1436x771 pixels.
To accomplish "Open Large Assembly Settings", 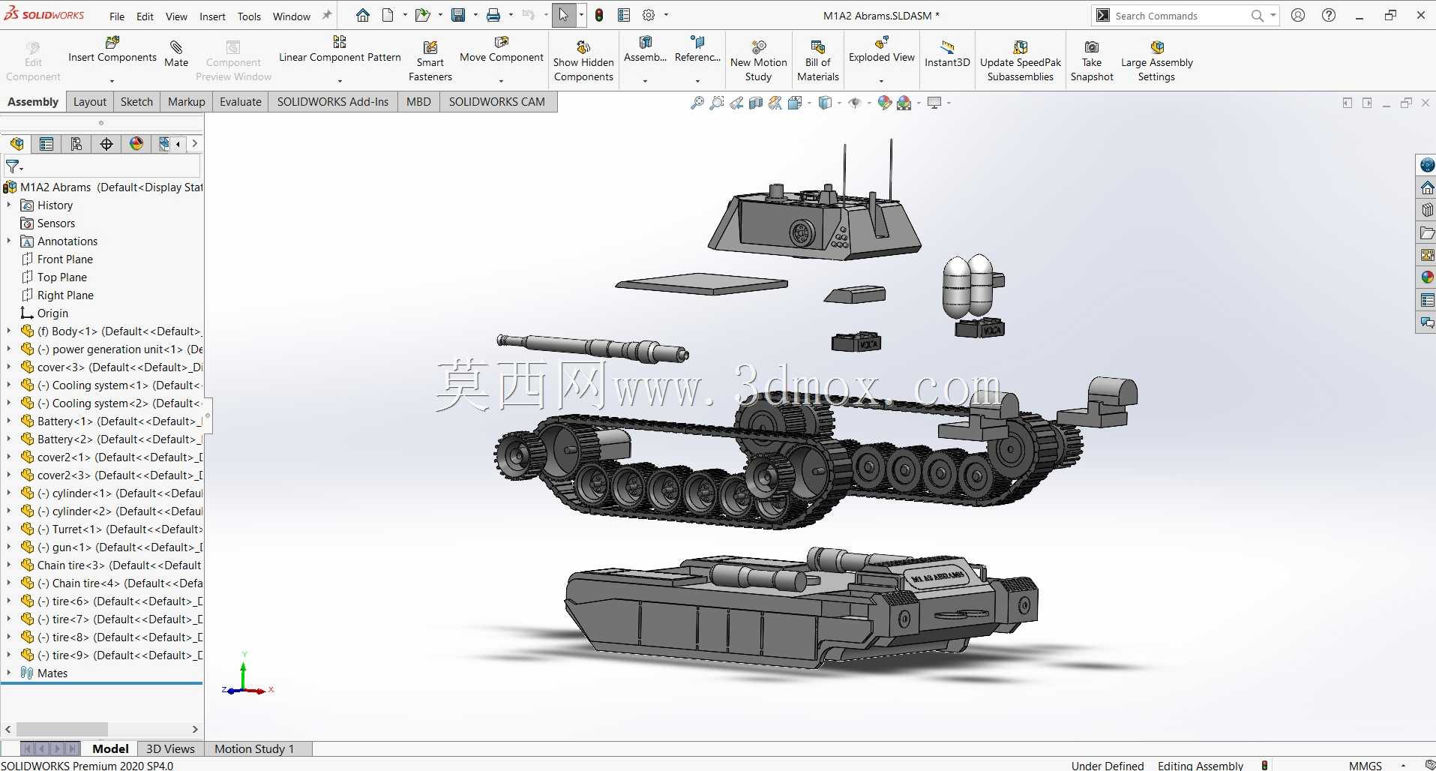I will 1156,61.
